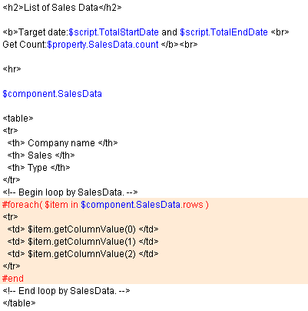Viewport: 308px width, 311px height.
Task: Click the Type table header line
Action: (x=38, y=168)
